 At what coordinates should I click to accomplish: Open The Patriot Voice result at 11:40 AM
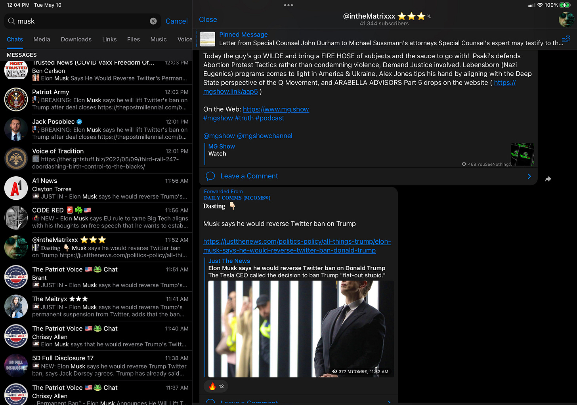tap(96, 336)
